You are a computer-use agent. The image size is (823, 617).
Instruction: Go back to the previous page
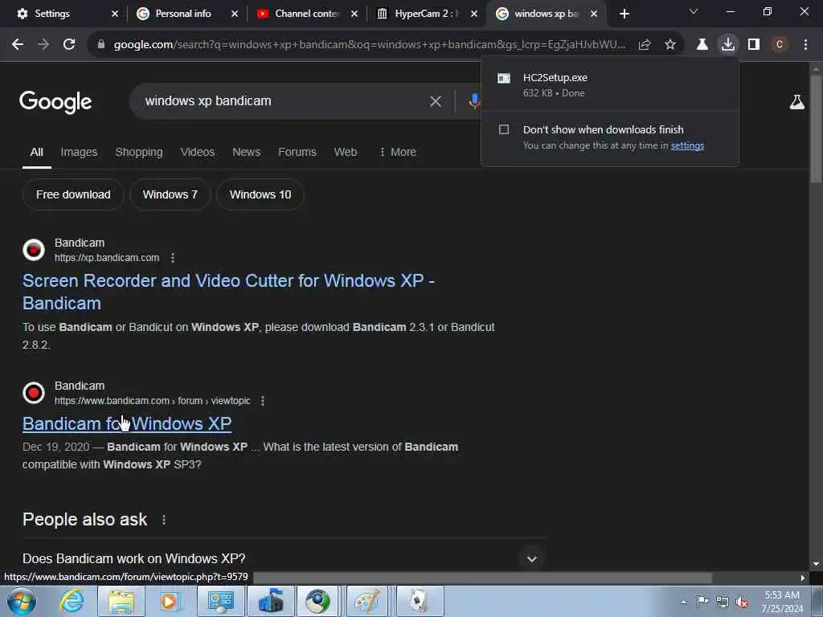(x=18, y=45)
